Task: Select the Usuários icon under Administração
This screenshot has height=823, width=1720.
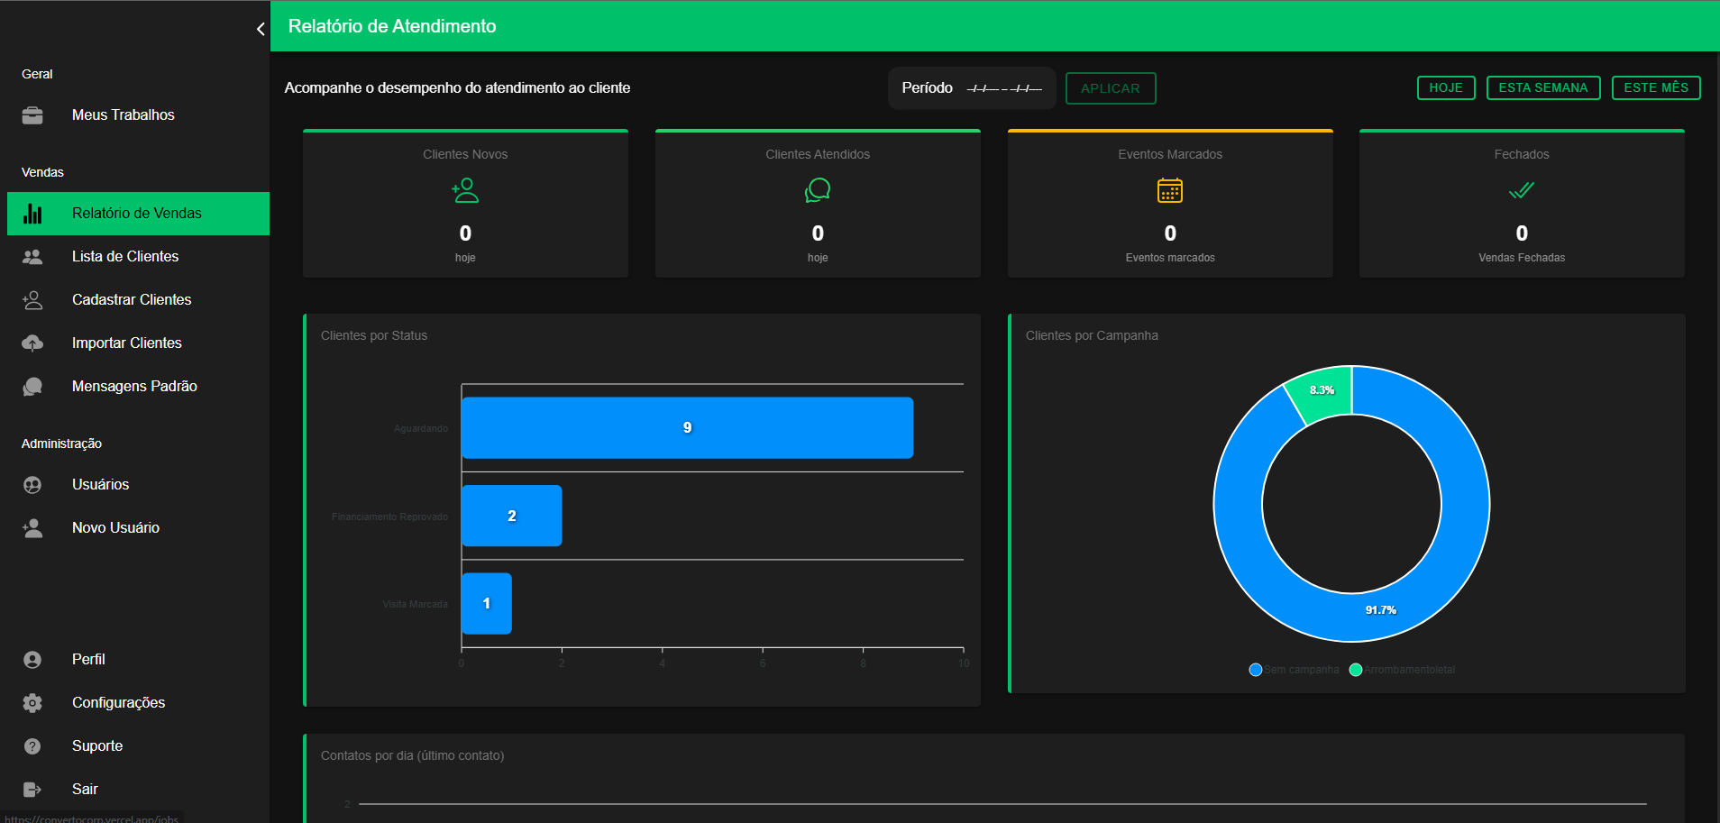Action: [x=32, y=484]
